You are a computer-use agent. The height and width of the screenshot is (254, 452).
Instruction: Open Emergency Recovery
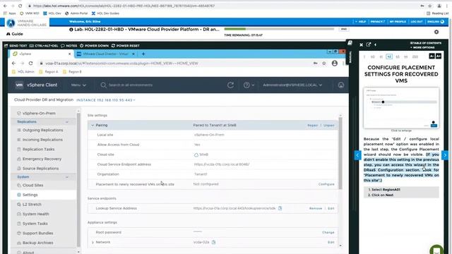pyautogui.click(x=42, y=159)
